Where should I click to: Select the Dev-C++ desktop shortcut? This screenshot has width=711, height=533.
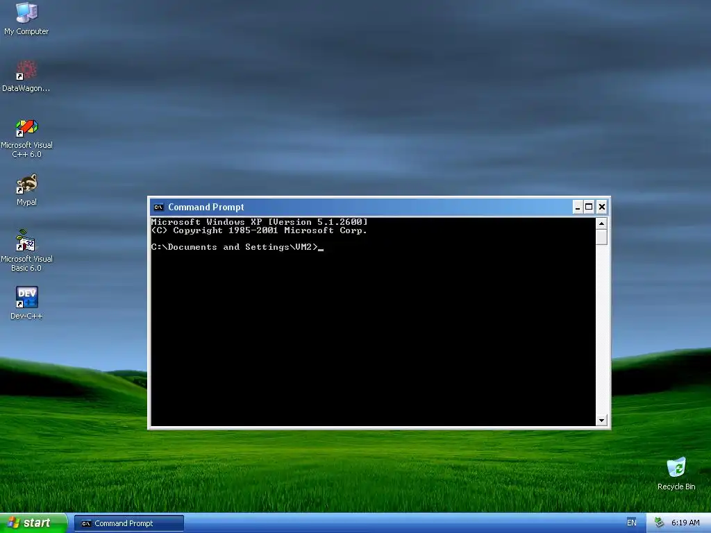coord(26,303)
